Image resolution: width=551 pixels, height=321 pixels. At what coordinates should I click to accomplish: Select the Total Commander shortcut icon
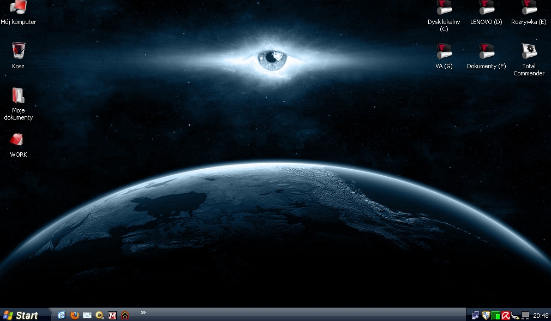coord(529,60)
